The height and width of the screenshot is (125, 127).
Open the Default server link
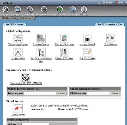[x=18, y=115]
